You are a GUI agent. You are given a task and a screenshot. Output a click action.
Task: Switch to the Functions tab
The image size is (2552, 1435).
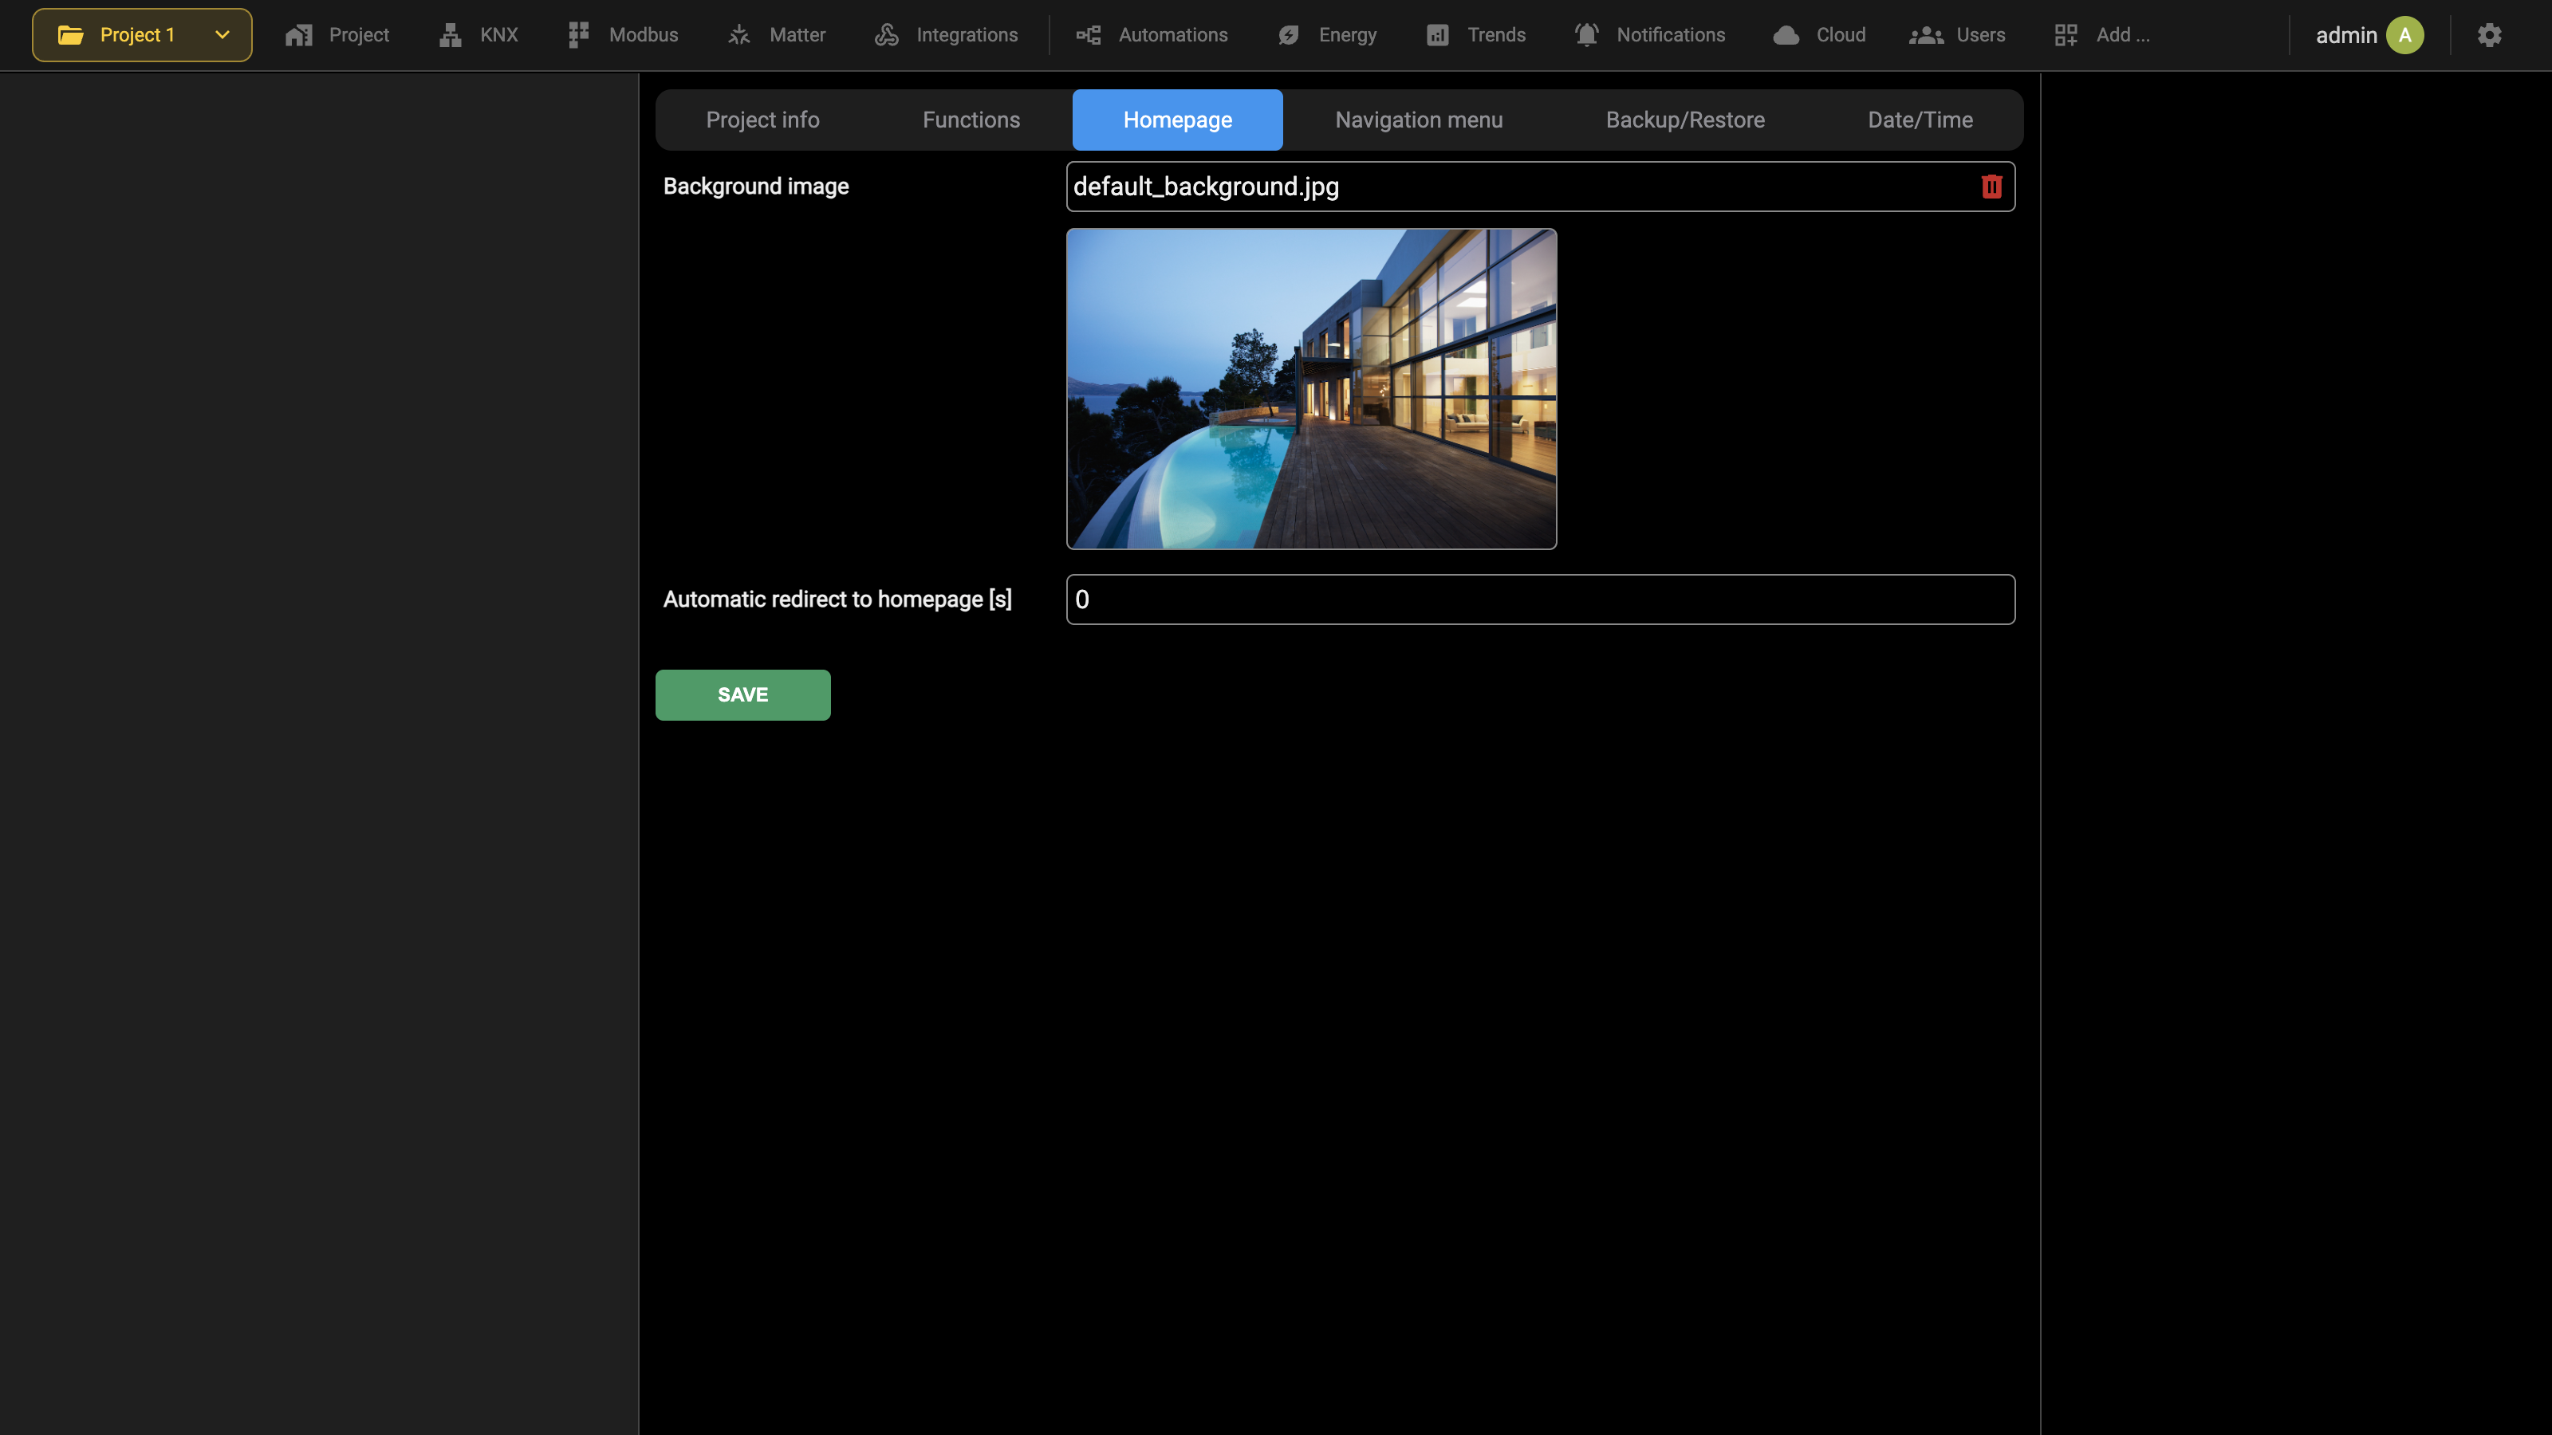click(971, 120)
